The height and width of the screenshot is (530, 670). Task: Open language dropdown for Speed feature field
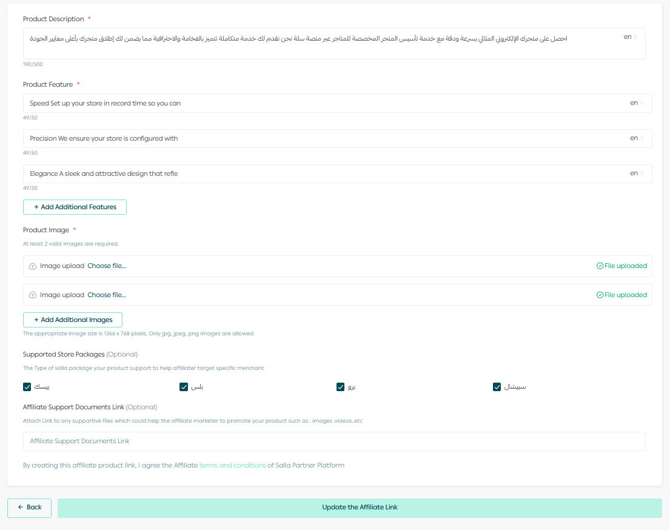(637, 103)
